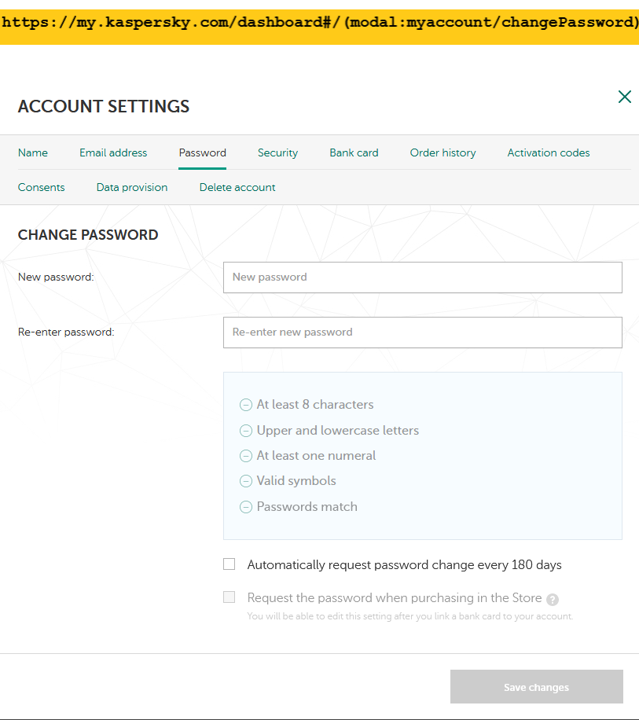This screenshot has width=639, height=720.
Task: Click the help icon beside Store password option
Action: pyautogui.click(x=553, y=599)
